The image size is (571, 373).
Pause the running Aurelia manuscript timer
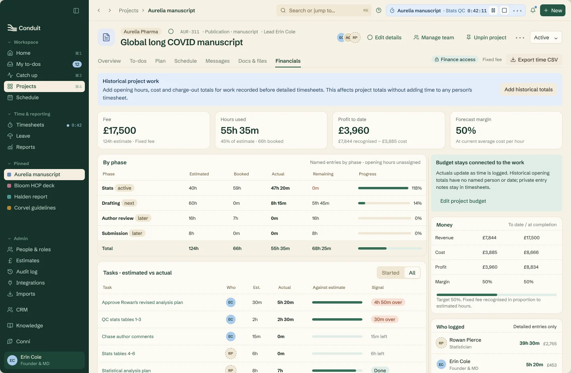click(493, 11)
